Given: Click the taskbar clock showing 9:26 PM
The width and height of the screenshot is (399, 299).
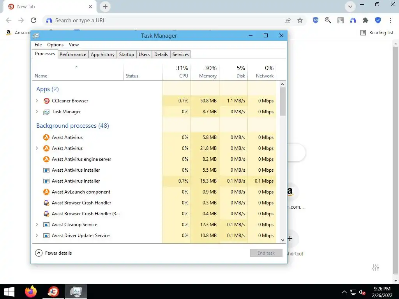Looking at the screenshot, I should (382, 292).
